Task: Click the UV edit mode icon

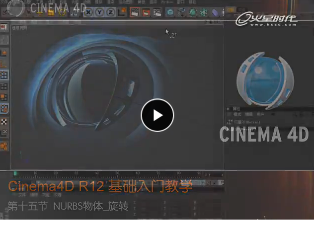Action: pos(4,109)
